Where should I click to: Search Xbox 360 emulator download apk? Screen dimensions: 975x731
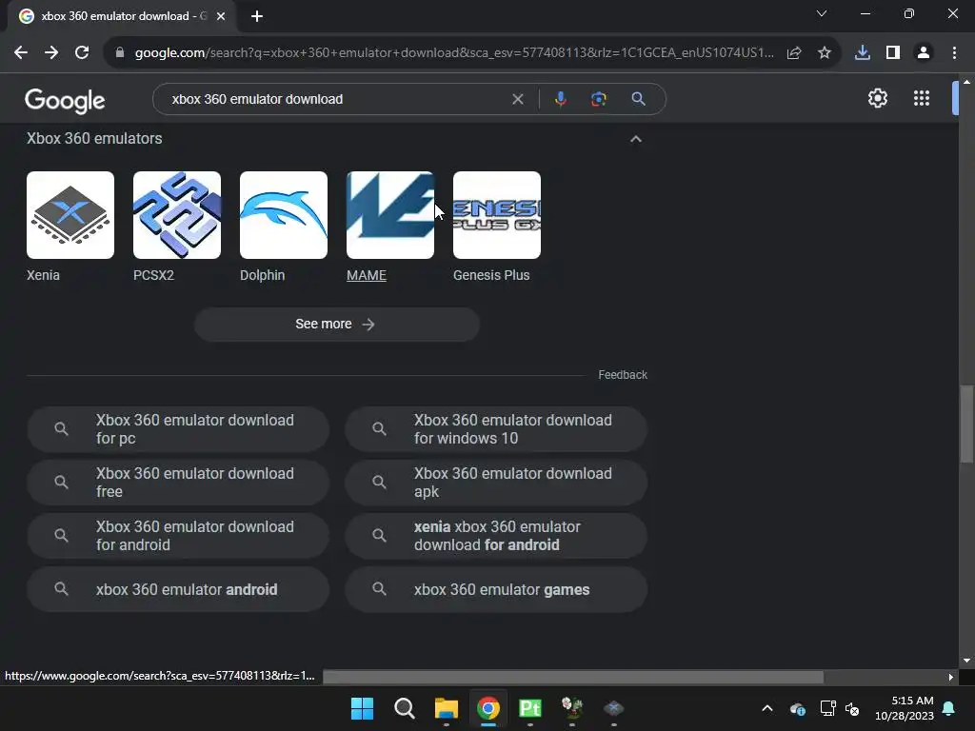(496, 483)
